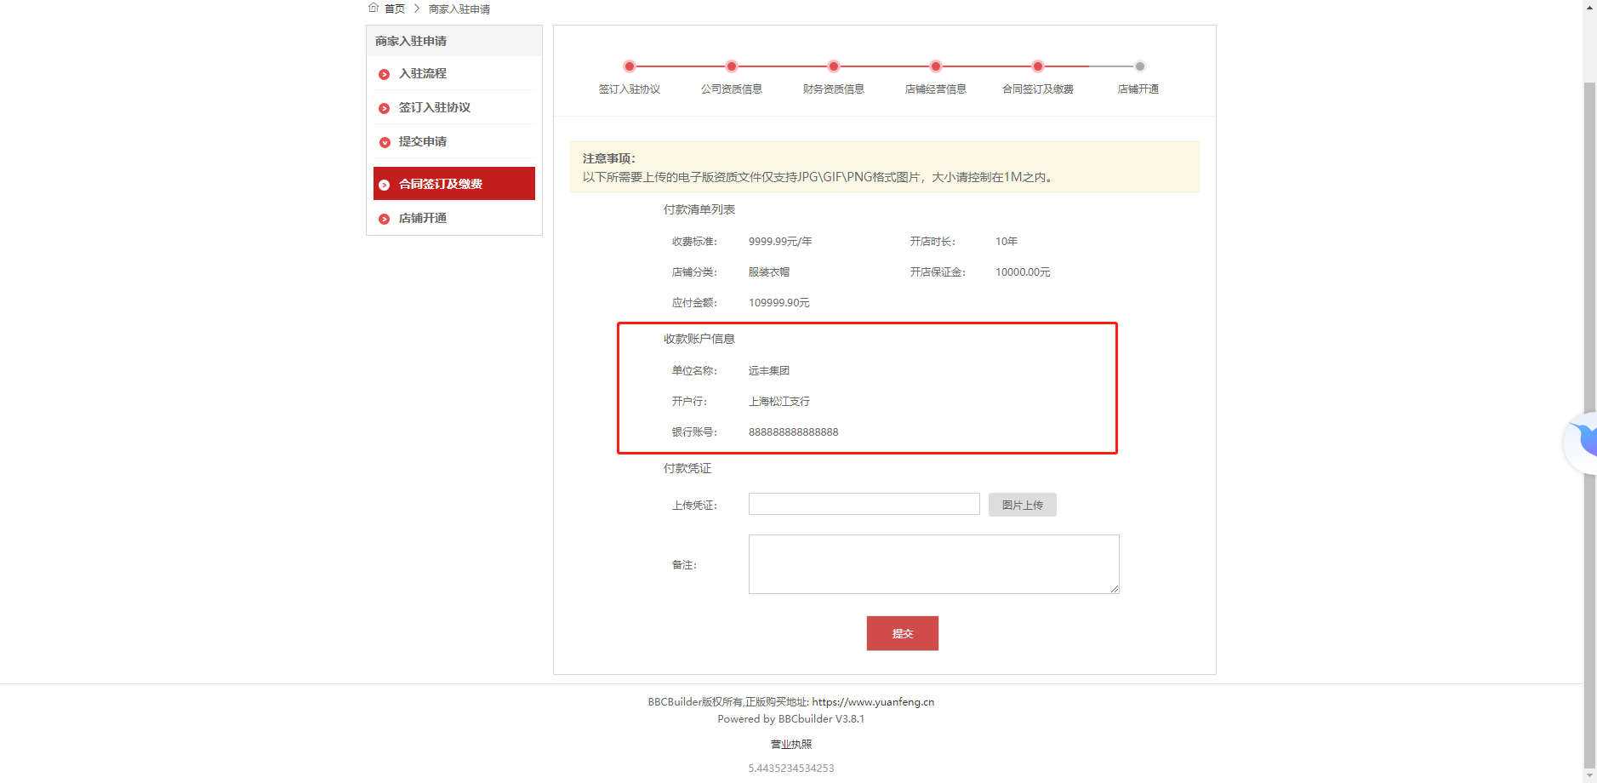The height and width of the screenshot is (783, 1597).
Task: Click arrow icon beside 入驻流程
Action: tap(384, 74)
